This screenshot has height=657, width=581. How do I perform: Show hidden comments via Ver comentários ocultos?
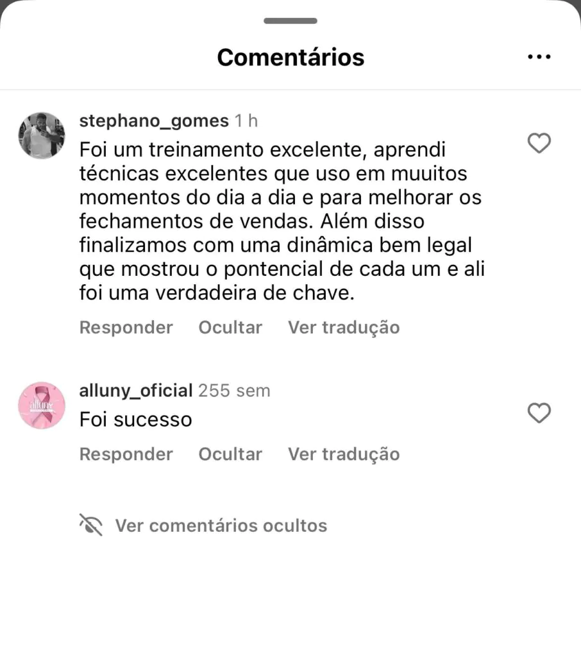pos(221,525)
